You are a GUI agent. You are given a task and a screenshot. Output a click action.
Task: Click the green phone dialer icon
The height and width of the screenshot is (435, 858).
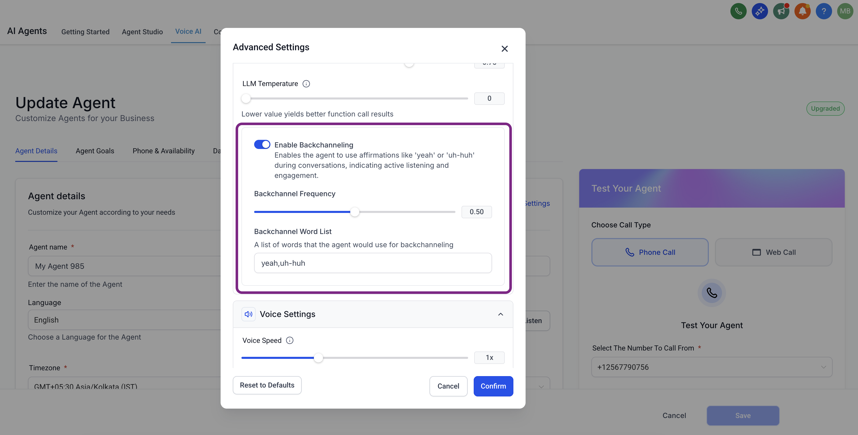pos(738,11)
